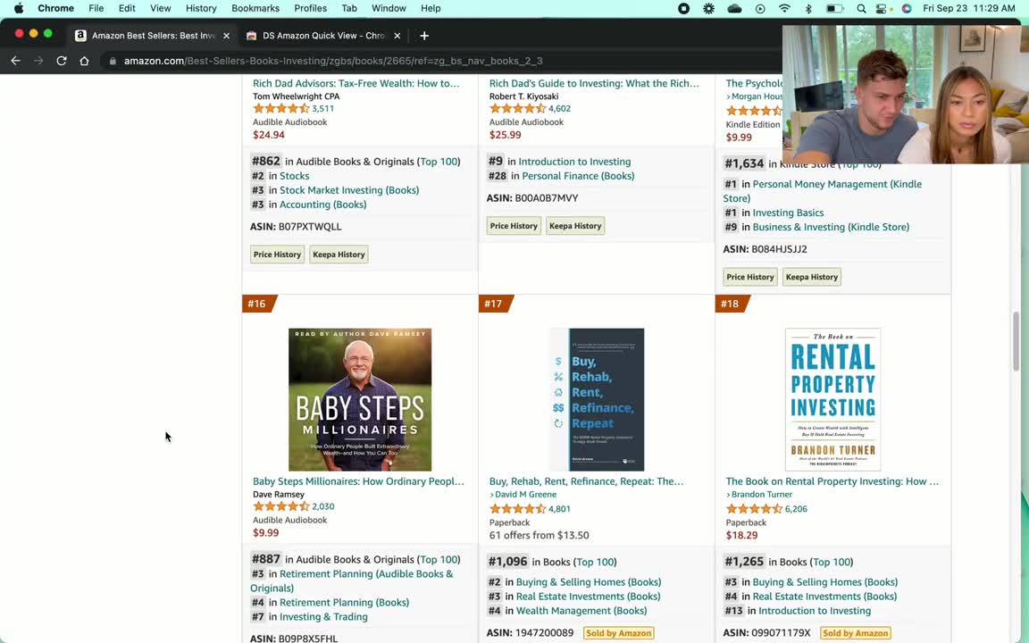Click the date and time in the menu bar

tap(968, 8)
